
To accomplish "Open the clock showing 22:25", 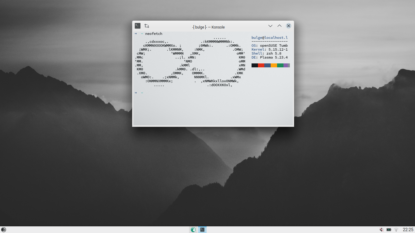I will (408, 230).
